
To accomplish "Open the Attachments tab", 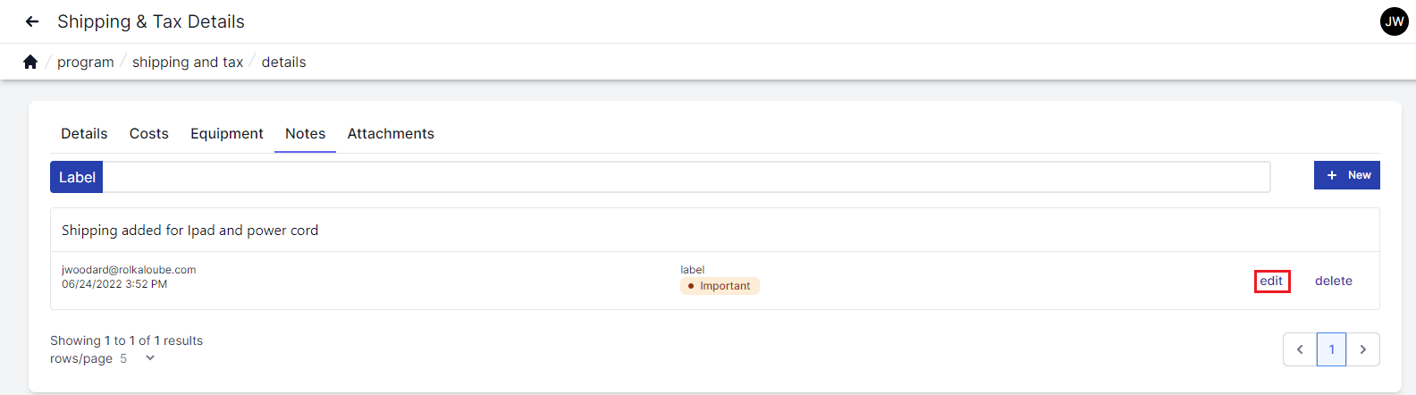I will pos(391,134).
